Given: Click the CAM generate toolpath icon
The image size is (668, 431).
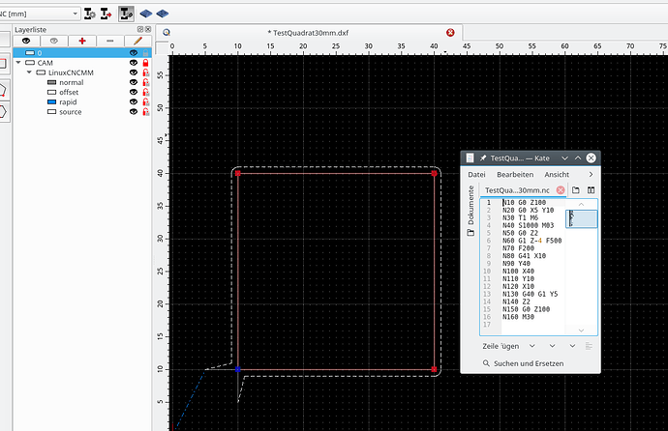Looking at the screenshot, I should tap(127, 14).
